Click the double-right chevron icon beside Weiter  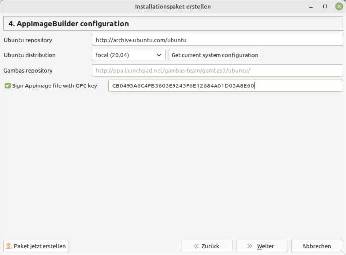[x=249, y=246]
